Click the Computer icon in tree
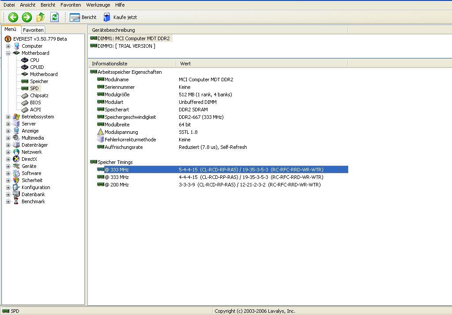Viewport: 452px width, 315px height. pos(16,46)
